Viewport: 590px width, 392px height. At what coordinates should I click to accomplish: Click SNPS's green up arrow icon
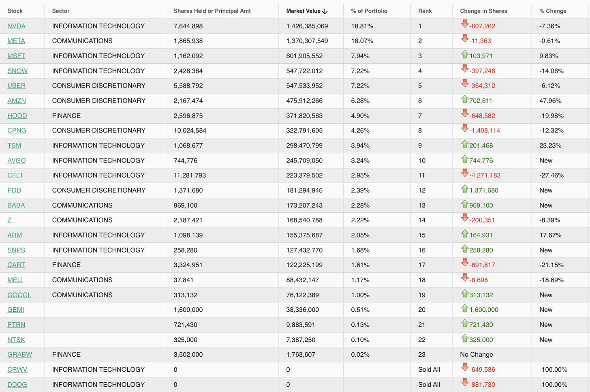coord(464,248)
